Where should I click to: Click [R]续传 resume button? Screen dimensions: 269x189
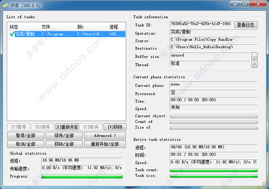(x=43, y=127)
